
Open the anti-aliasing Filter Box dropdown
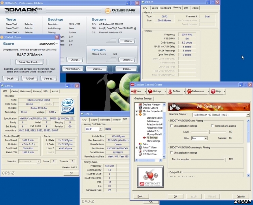206,139
